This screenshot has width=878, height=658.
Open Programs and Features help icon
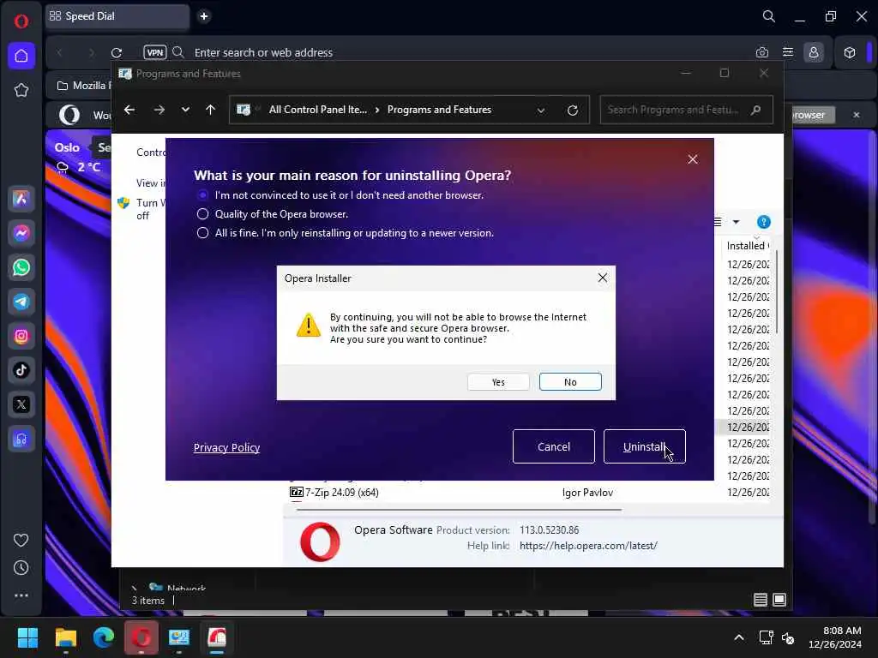[764, 222]
